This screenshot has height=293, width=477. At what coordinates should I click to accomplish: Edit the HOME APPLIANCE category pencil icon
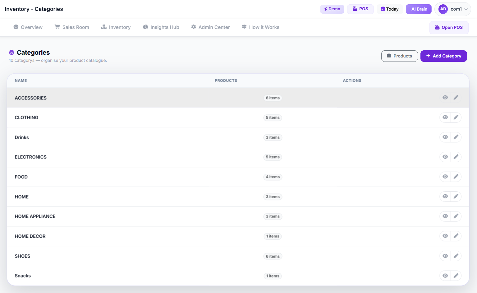tap(456, 216)
